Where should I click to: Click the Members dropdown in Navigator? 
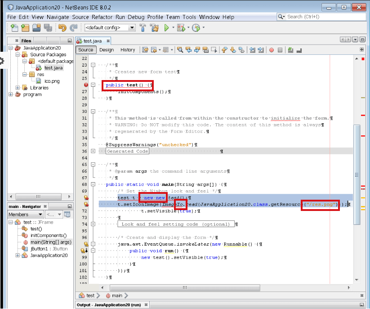coord(25,215)
